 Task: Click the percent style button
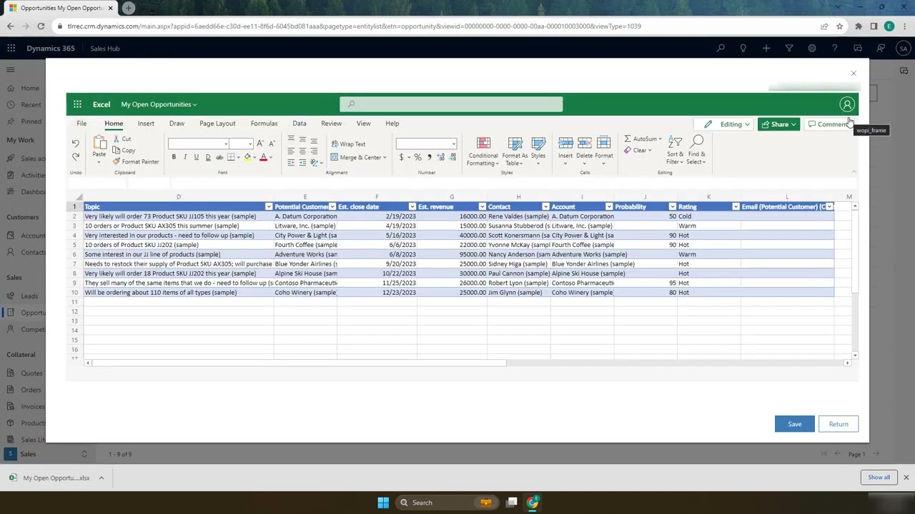418,157
